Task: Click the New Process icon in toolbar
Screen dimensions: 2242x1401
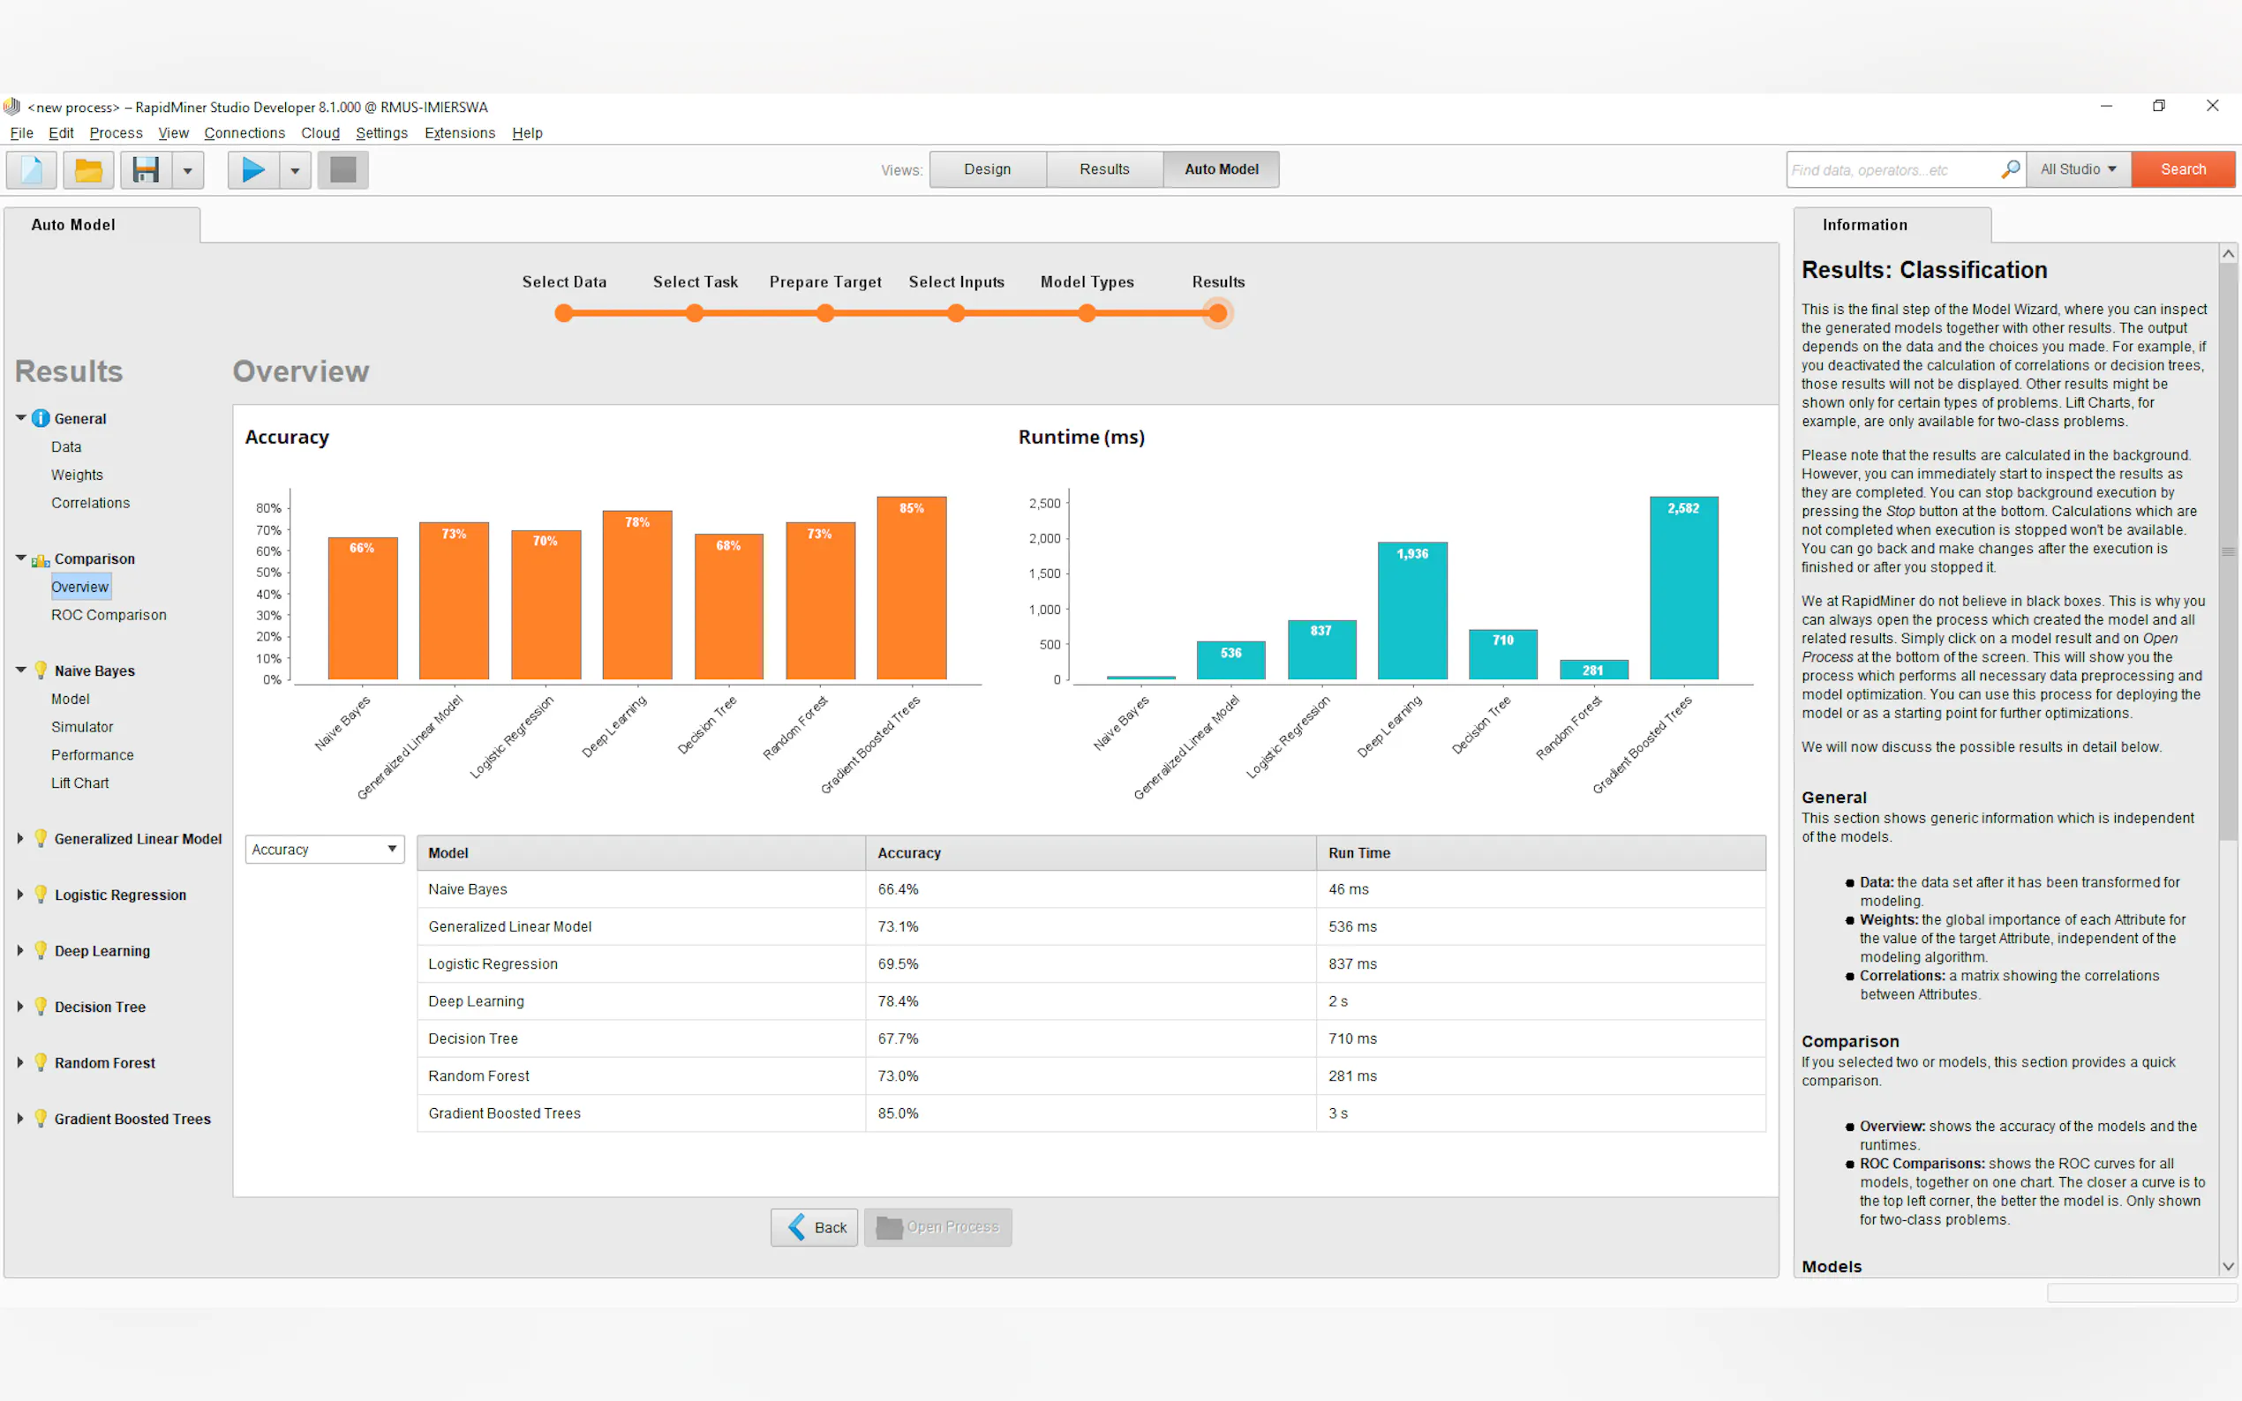Action: point(32,169)
